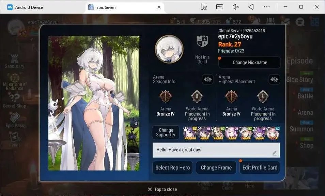This screenshot has width=325, height=196.
Task: Open the Secret Shop in the lobby sidebar
Action: click(x=15, y=100)
